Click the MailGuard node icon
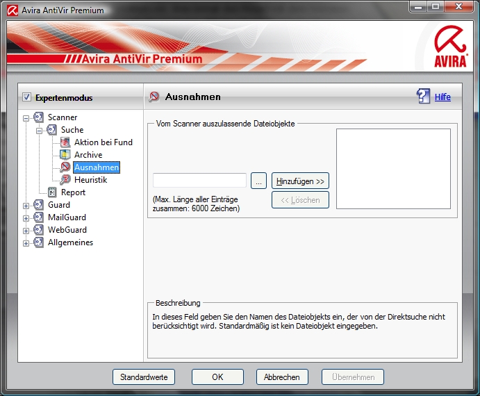 click(x=38, y=217)
